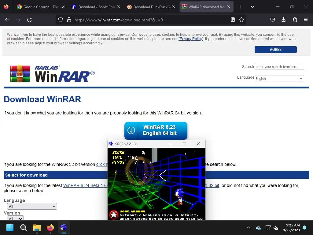Open File Explorer from the taskbar
Screen dimensions: 313x235
(x=37, y=228)
